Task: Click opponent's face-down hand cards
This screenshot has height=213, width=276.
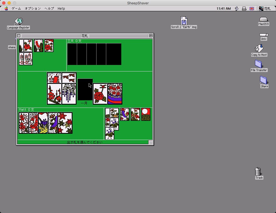Action: click(x=94, y=54)
